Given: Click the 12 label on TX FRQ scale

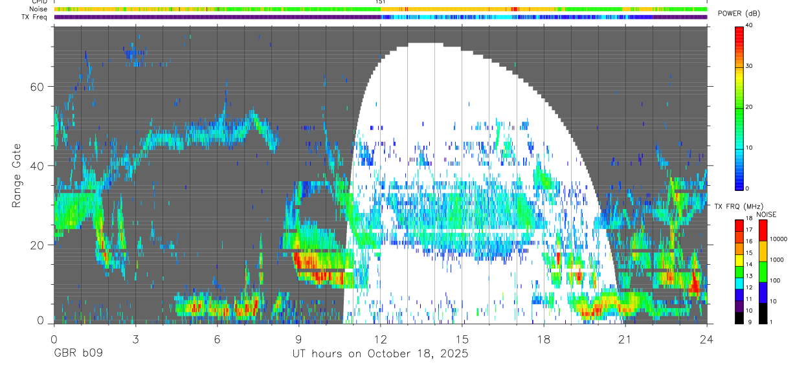Looking at the screenshot, I should pos(749,287).
